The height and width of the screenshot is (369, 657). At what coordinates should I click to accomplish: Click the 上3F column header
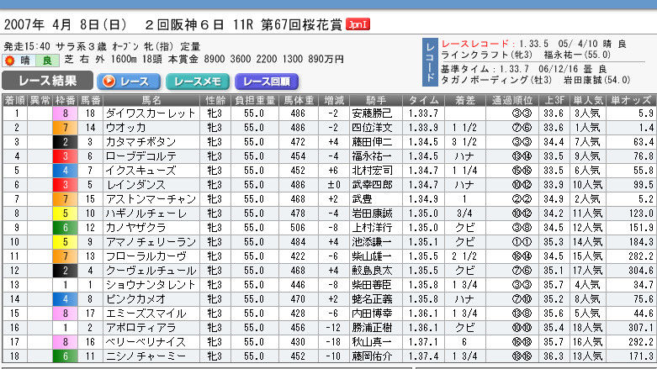click(x=554, y=101)
